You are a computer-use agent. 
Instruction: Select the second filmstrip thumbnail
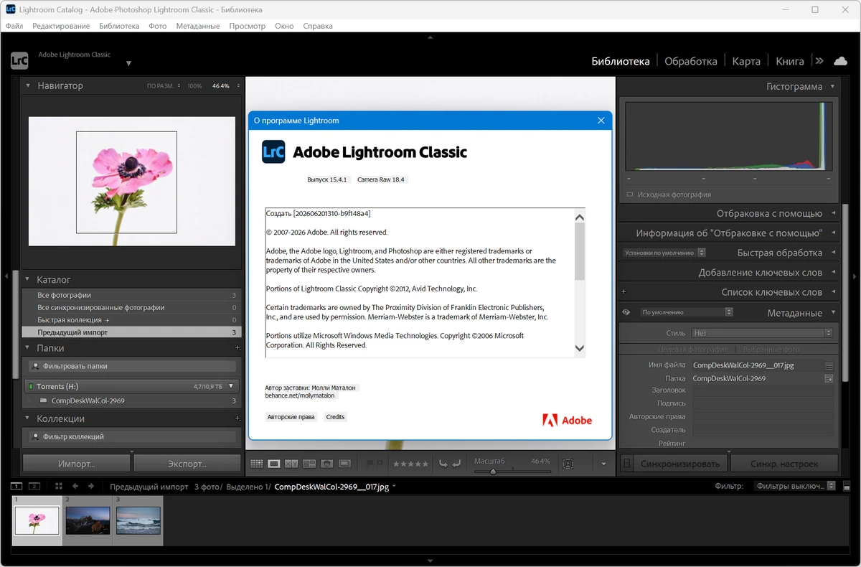coord(88,520)
